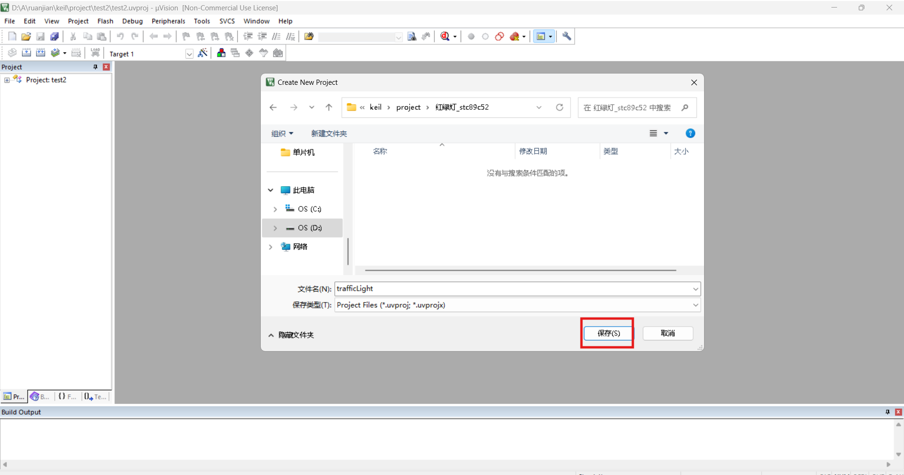904x475 pixels.
Task: Click the back arrow in dialog
Action: click(x=273, y=107)
